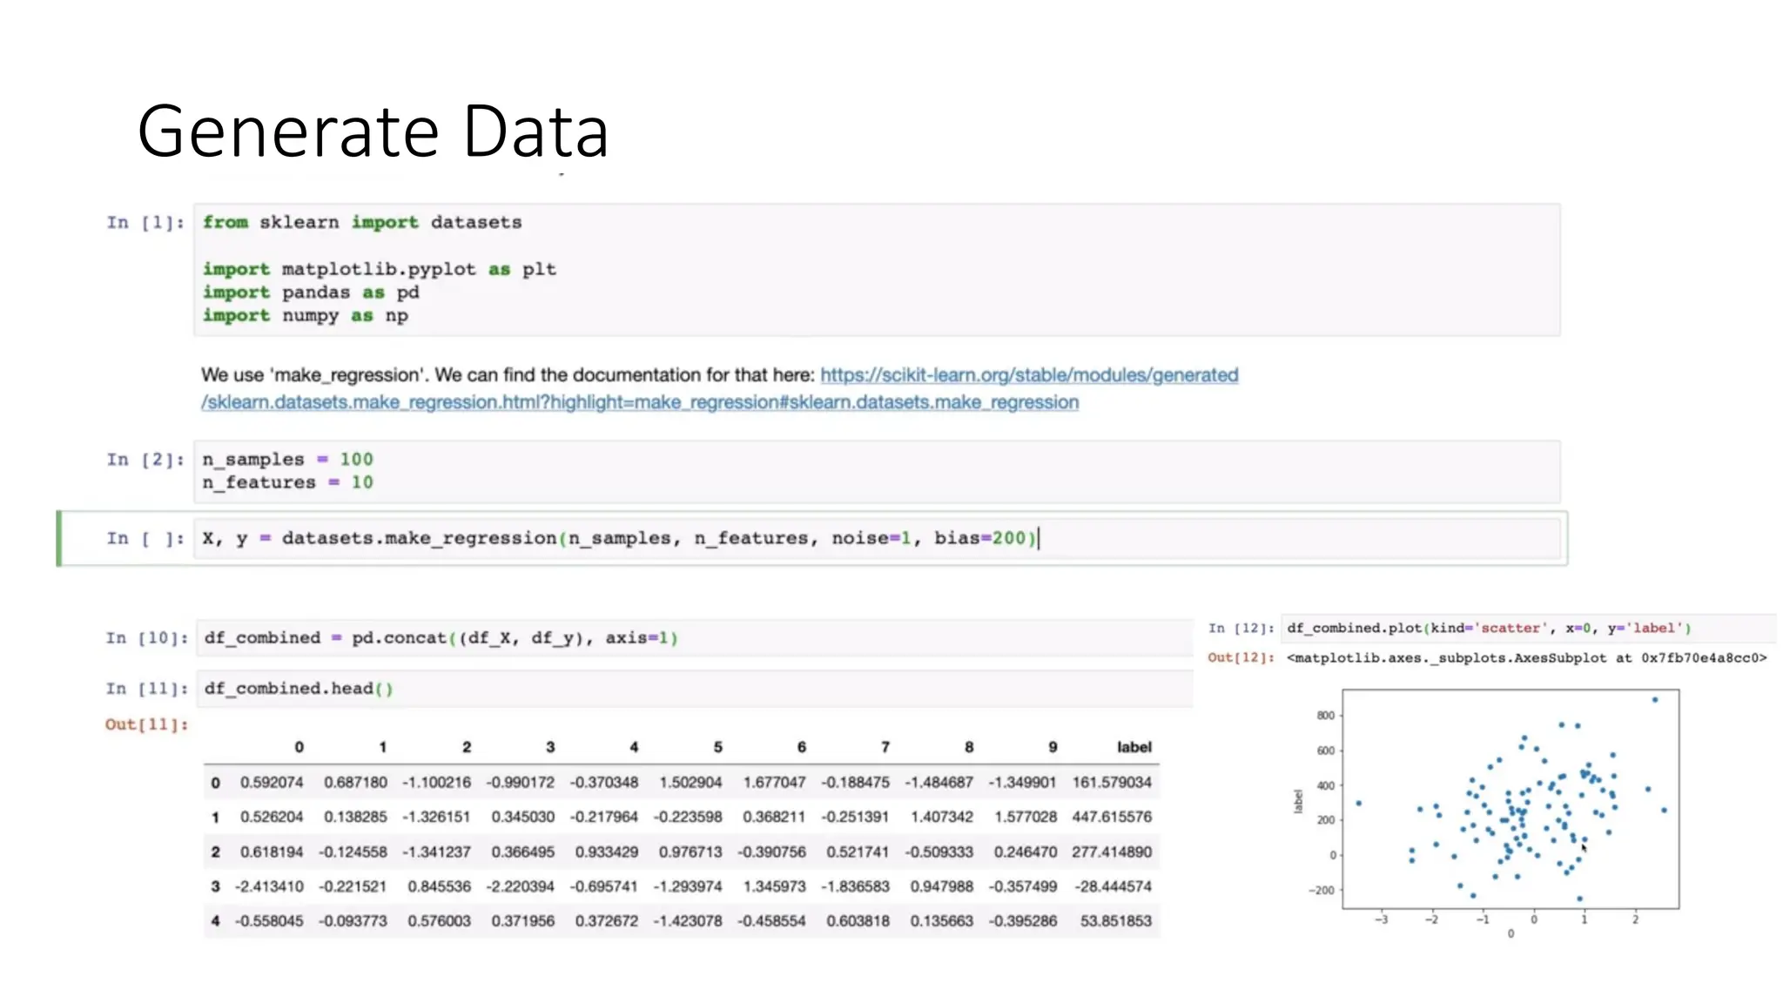This screenshot has width=1783, height=1003.
Task: Click the 'label' column header in table
Action: pos(1134,747)
